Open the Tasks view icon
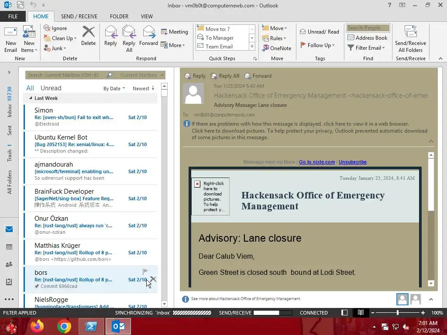The width and height of the screenshot is (447, 335). point(9,282)
